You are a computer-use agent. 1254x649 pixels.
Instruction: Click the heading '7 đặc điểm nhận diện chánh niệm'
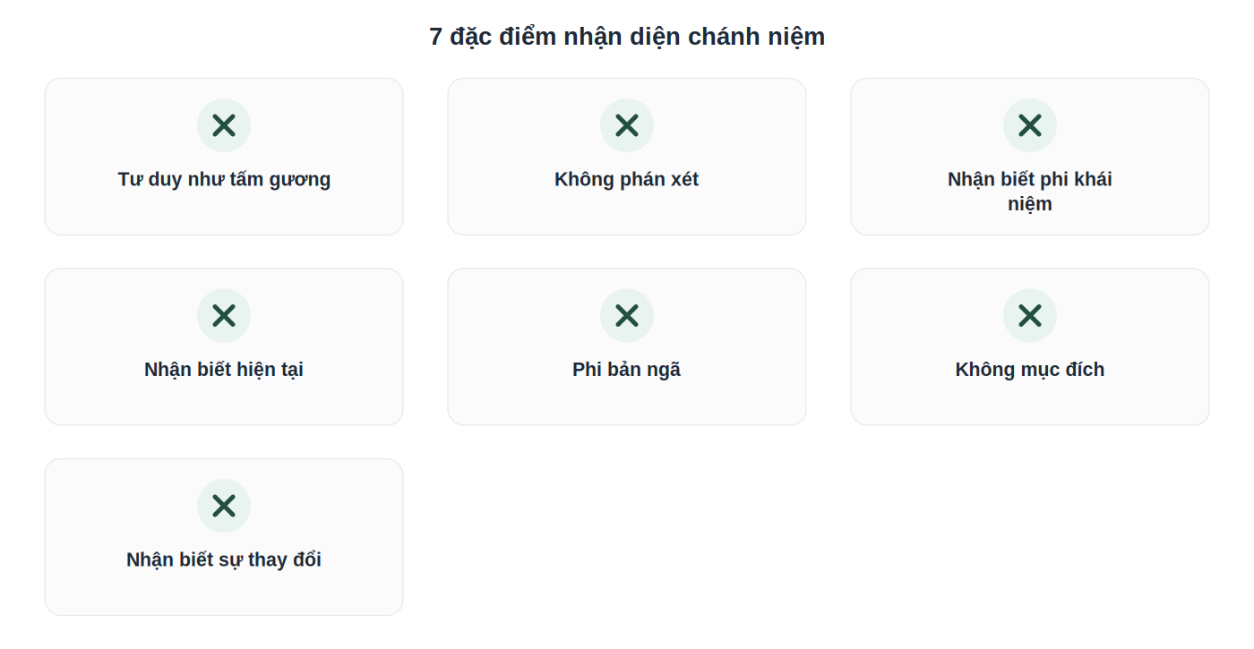click(627, 37)
